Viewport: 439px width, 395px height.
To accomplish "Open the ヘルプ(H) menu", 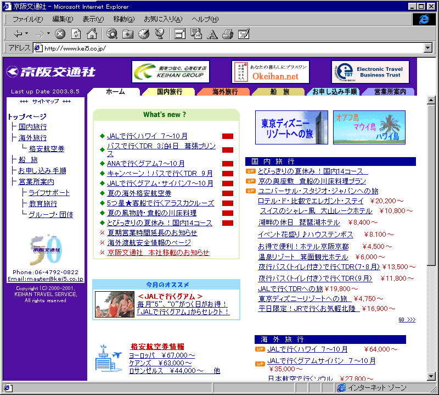I will point(205,19).
